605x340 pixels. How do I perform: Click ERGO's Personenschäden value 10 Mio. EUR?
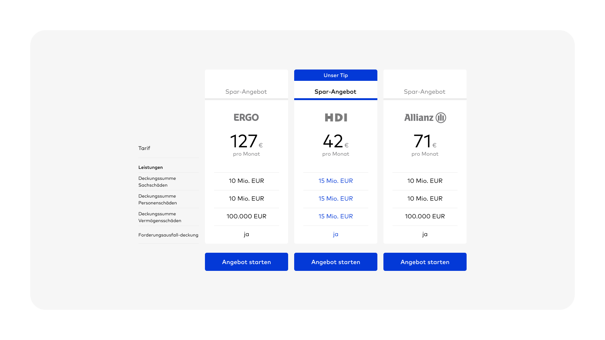247,199
